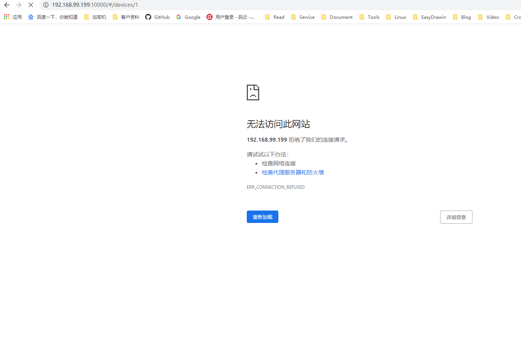Viewport: 521px width, 347px height.
Task: Click the sad page error icon
Action: tap(253, 92)
